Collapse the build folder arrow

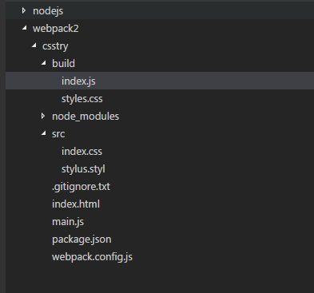pos(44,63)
